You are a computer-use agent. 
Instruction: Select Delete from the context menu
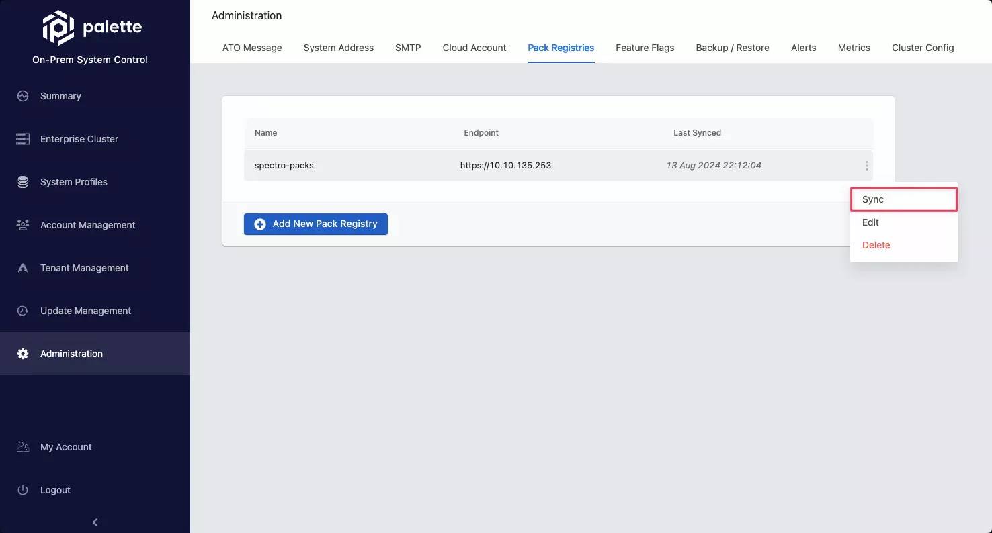tap(876, 245)
